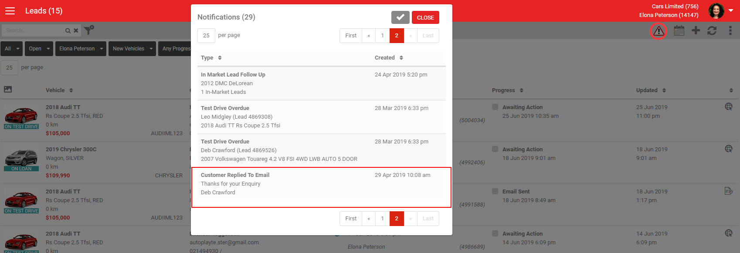Open globe icon on 18 Jun 9:01 am row

729,149
